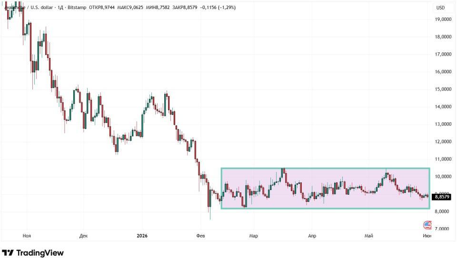Select the 1Д interval label
Image resolution: width=457 pixels, height=258 pixels.
tap(60, 7)
